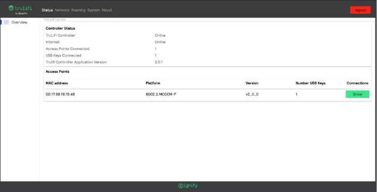This screenshot has height=192, width=377.
Task: Click the Trulifi logo in header
Action: coord(20,10)
